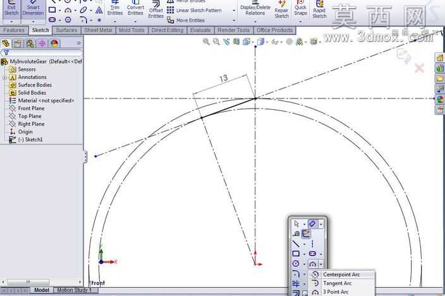This screenshot has width=445, height=296.
Task: Choose Tangent Arc from menu
Action: tap(342, 283)
